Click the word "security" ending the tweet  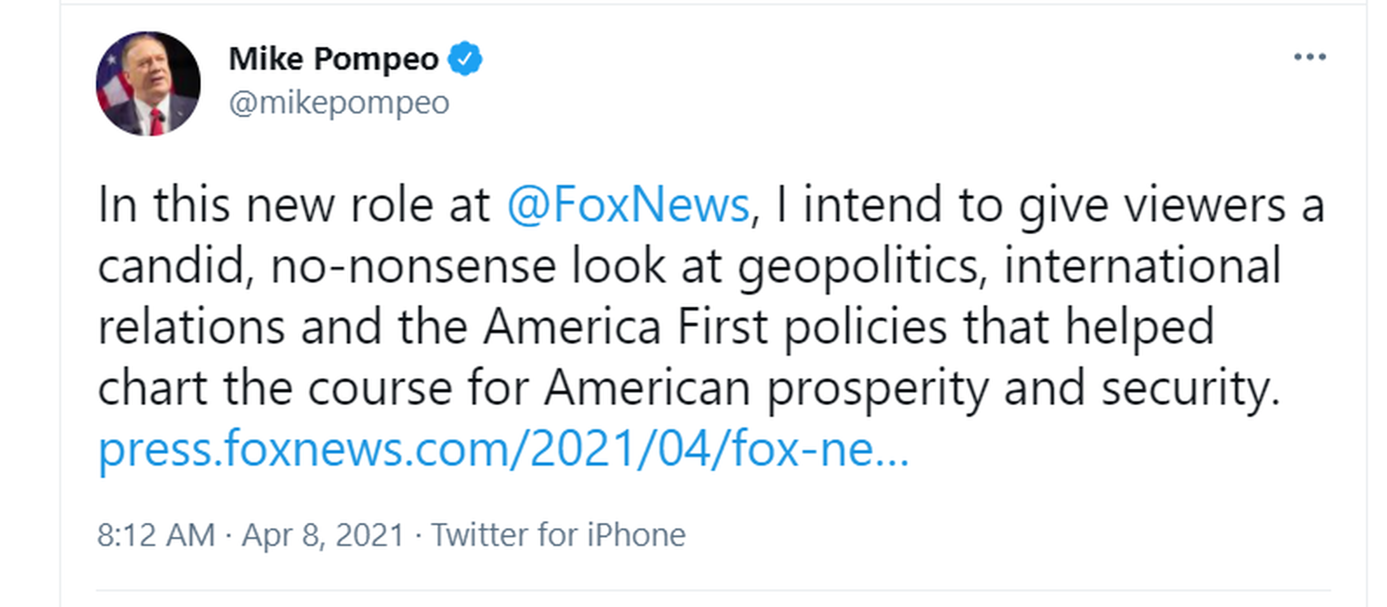coord(1190,389)
